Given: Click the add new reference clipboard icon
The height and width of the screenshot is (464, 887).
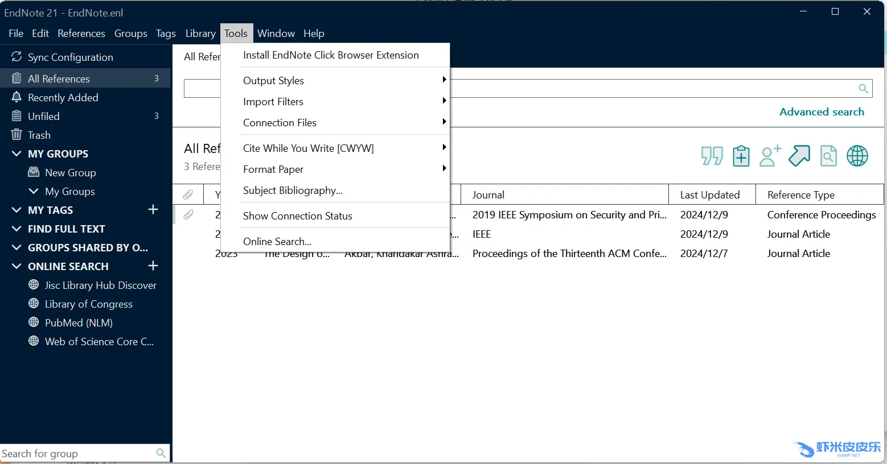Looking at the screenshot, I should 741,156.
